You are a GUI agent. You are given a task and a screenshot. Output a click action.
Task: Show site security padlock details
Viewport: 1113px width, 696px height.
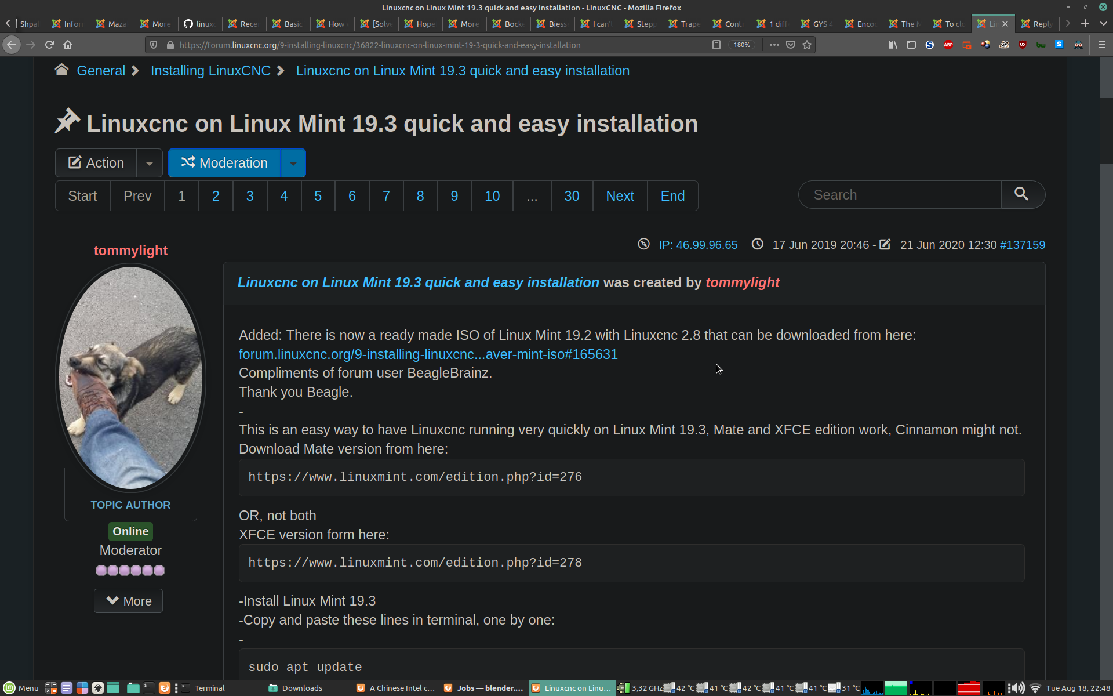click(x=170, y=45)
